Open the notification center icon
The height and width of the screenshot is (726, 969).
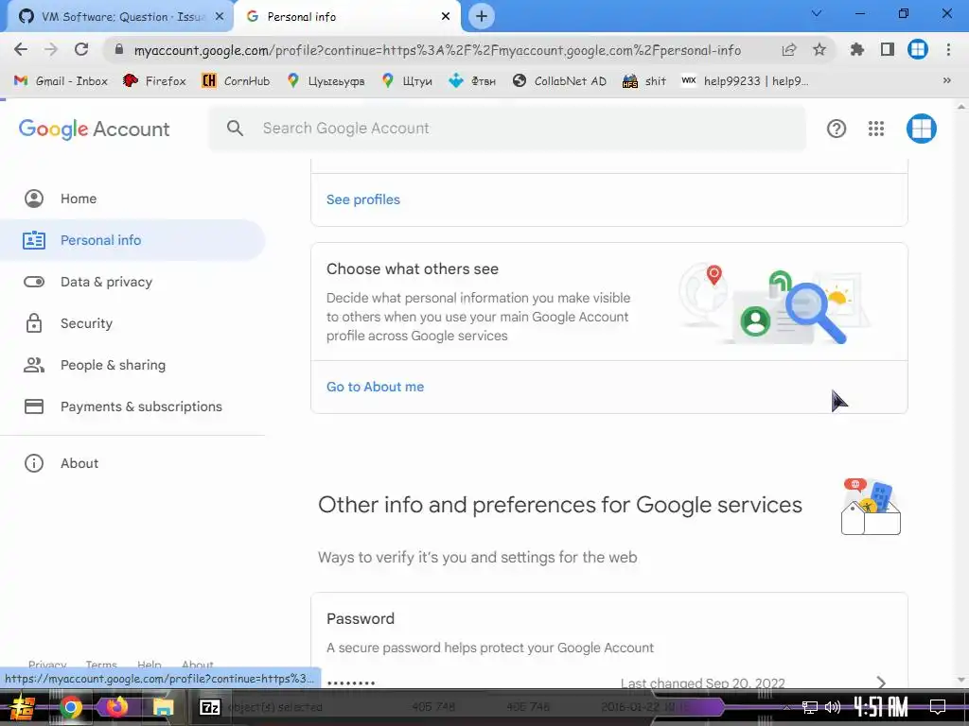(938, 707)
